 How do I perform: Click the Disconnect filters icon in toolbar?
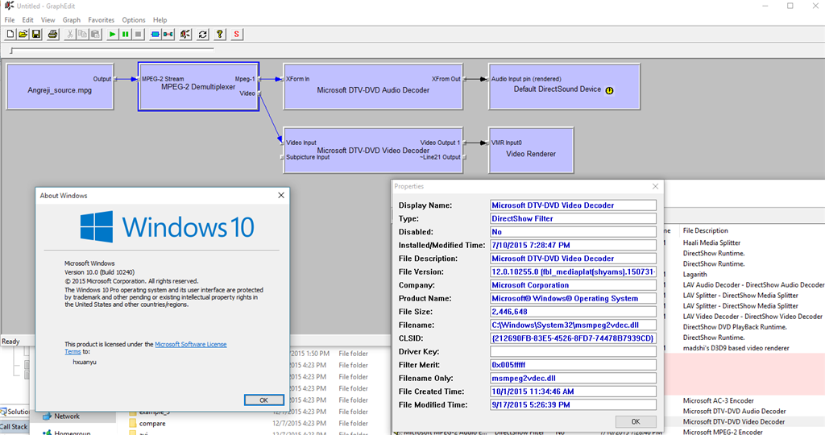tap(185, 34)
